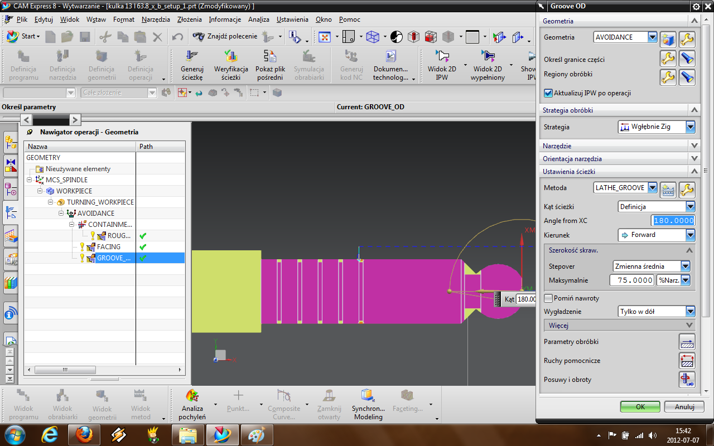Click new method icon beside LATHE_GROOVE

[668, 190]
